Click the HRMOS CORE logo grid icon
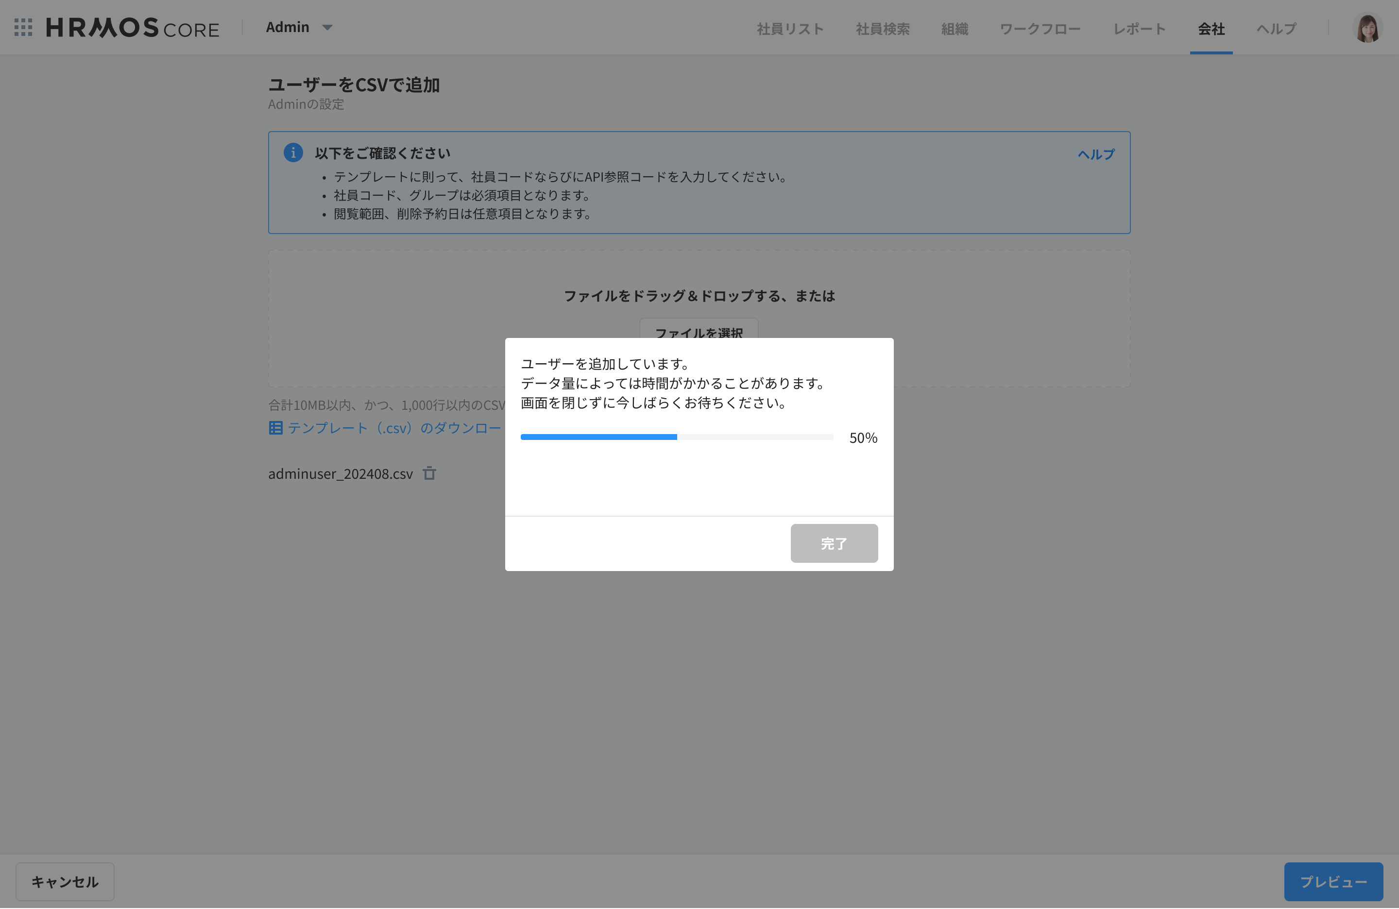 coord(23,27)
